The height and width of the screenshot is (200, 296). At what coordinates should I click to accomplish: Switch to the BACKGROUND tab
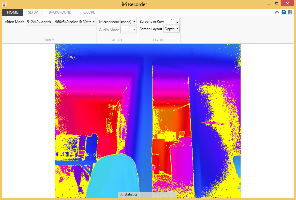click(60, 12)
